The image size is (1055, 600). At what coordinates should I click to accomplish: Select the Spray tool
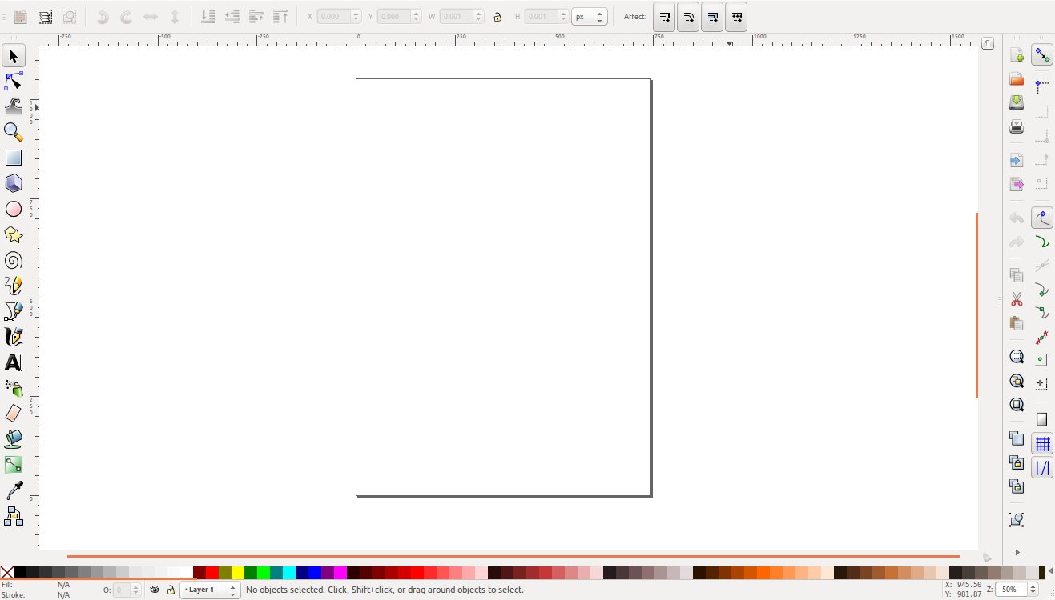coord(14,388)
